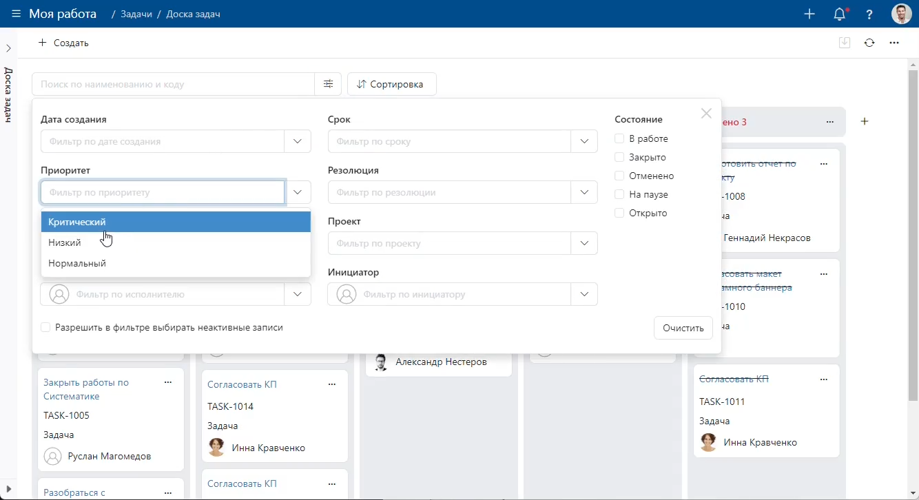
Task: Open the help question mark icon
Action: coord(869,14)
